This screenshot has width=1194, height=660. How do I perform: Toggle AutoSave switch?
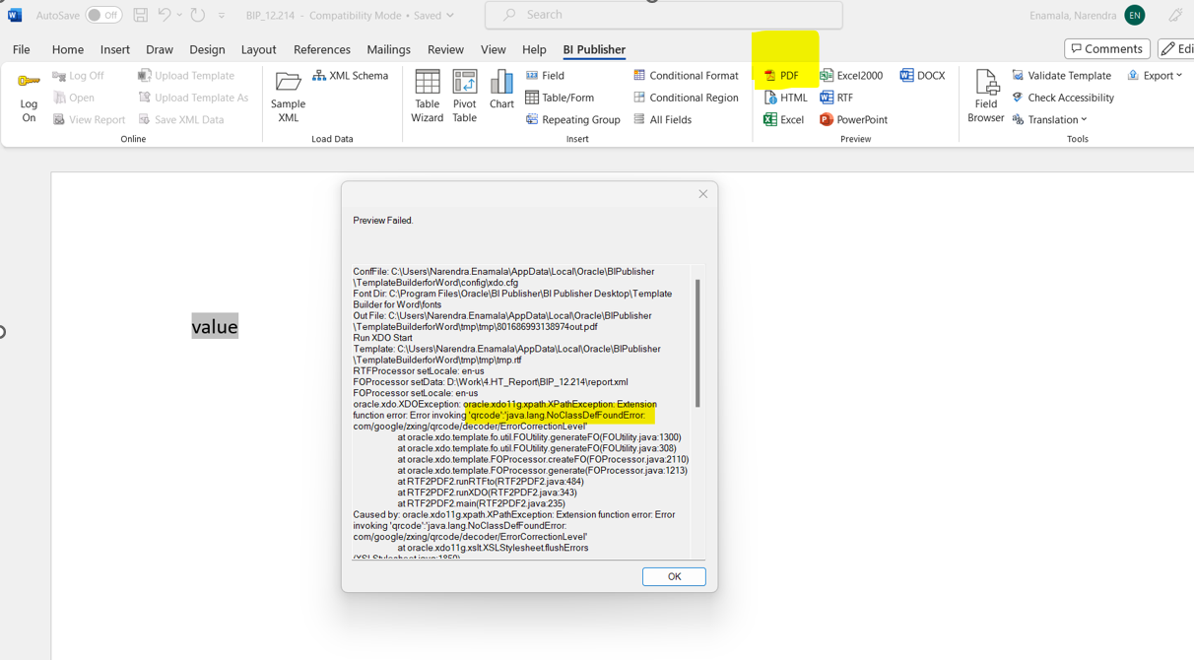(103, 15)
